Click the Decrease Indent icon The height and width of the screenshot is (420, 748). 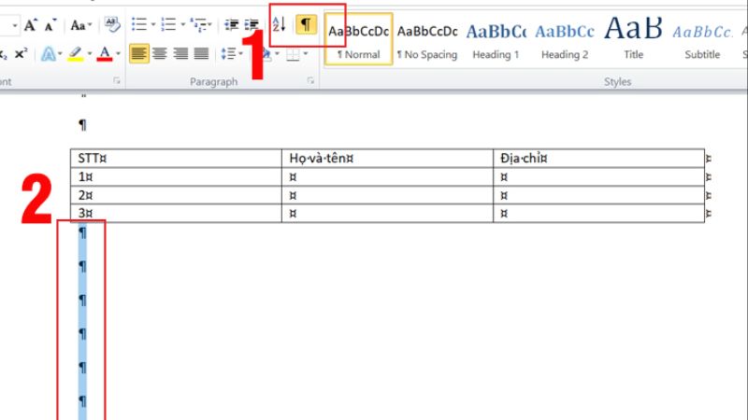(231, 25)
